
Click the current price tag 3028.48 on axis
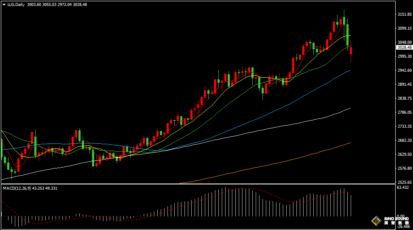point(405,48)
